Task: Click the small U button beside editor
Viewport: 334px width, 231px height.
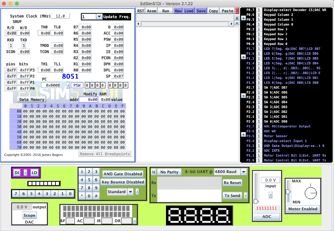Action: click(237, 18)
